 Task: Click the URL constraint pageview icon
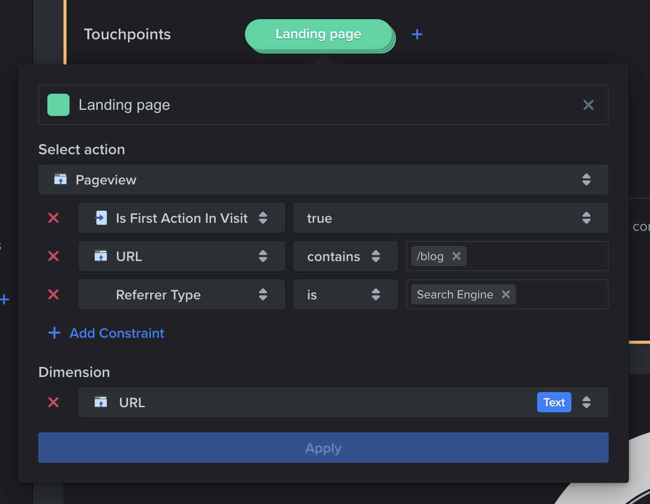click(101, 256)
